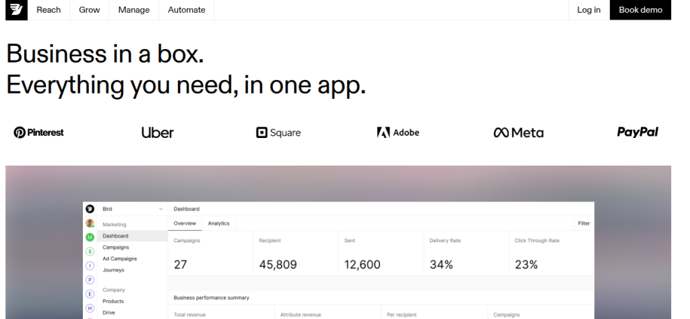Click the Pinterest logo
690x319 pixels.
point(38,133)
